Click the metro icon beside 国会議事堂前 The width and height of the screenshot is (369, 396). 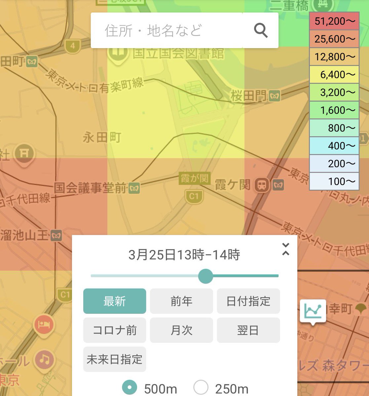tap(134, 188)
